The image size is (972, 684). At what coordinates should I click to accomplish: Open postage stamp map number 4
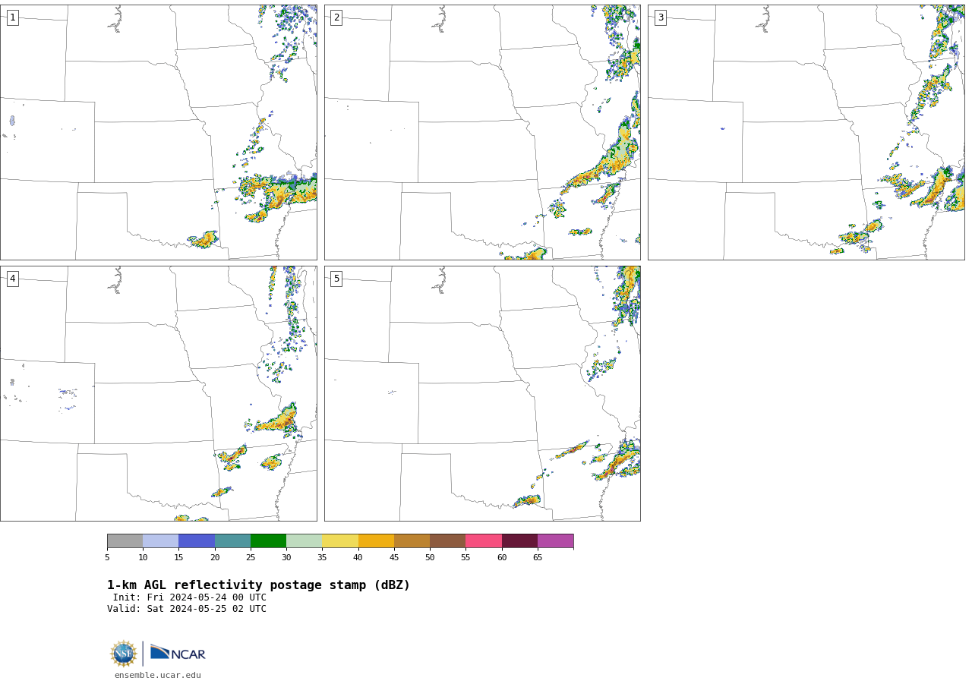point(158,393)
